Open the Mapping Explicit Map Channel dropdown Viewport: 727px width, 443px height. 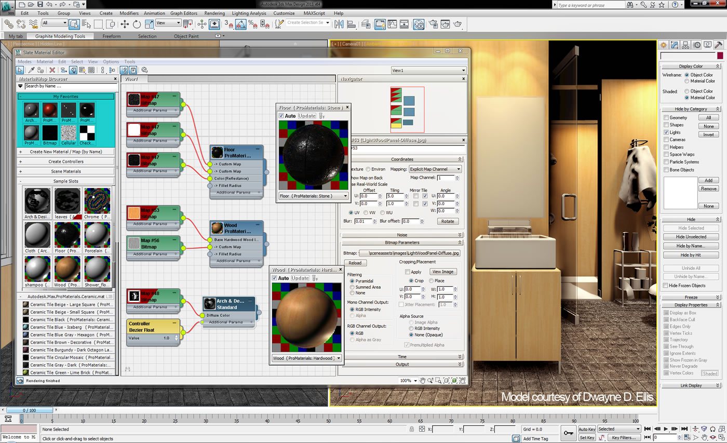click(435, 169)
